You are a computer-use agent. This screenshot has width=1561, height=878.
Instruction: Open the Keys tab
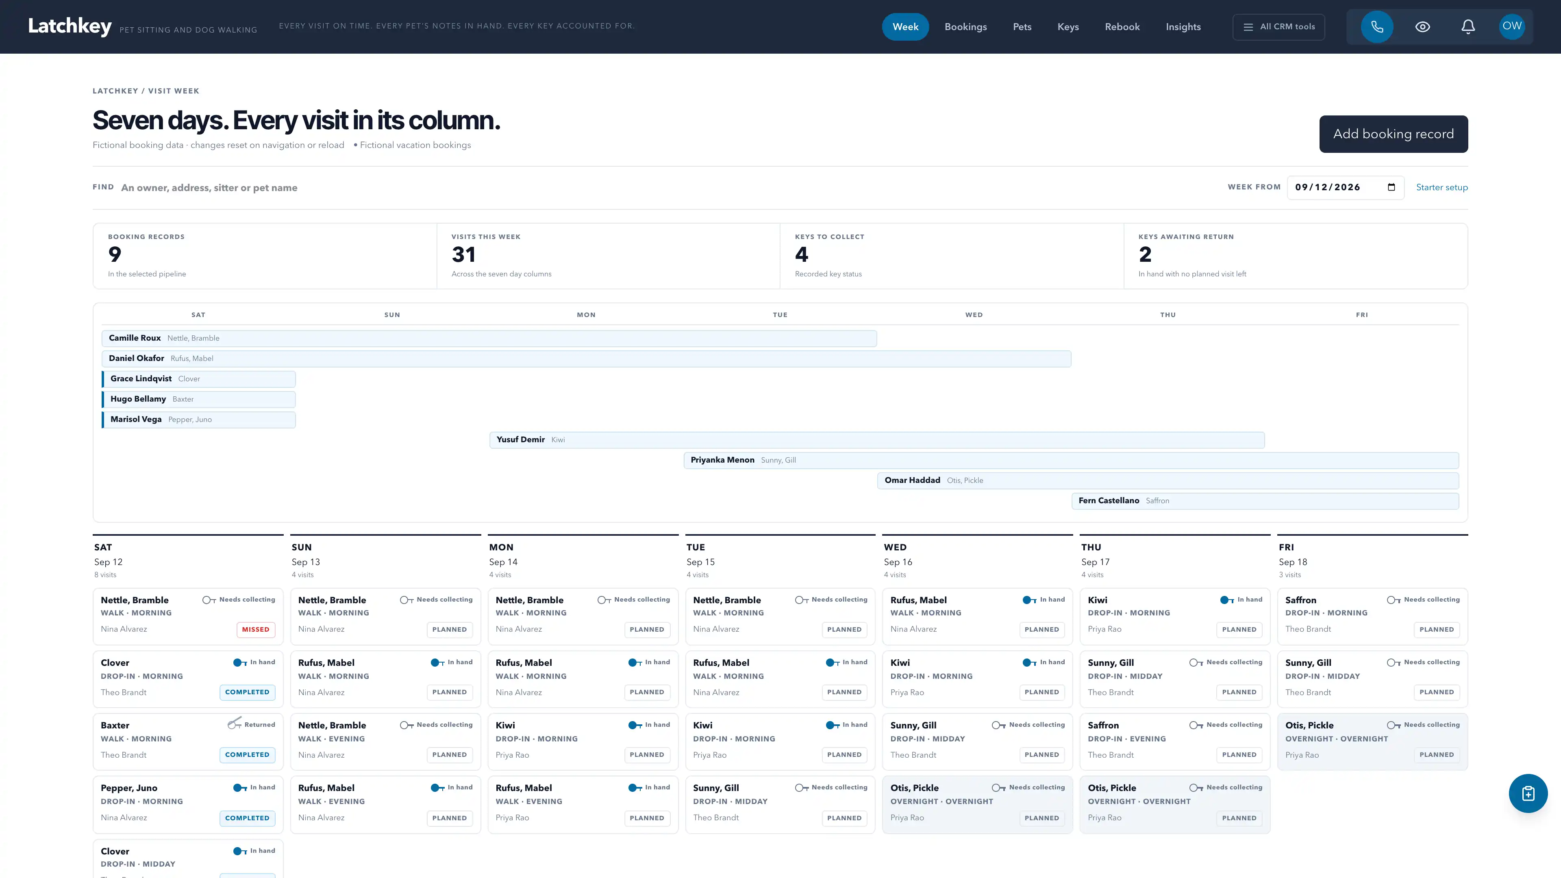click(x=1068, y=27)
